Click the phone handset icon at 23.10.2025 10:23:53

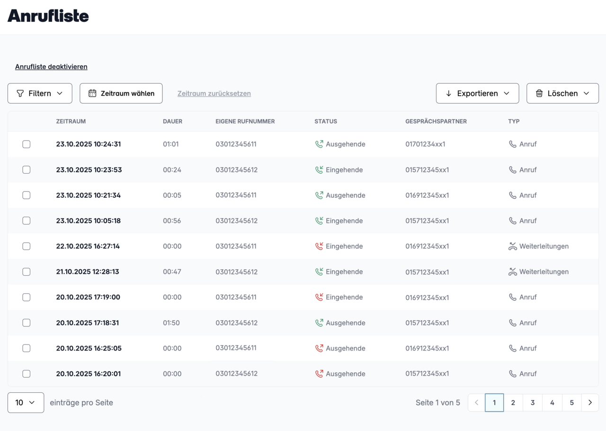click(512, 170)
